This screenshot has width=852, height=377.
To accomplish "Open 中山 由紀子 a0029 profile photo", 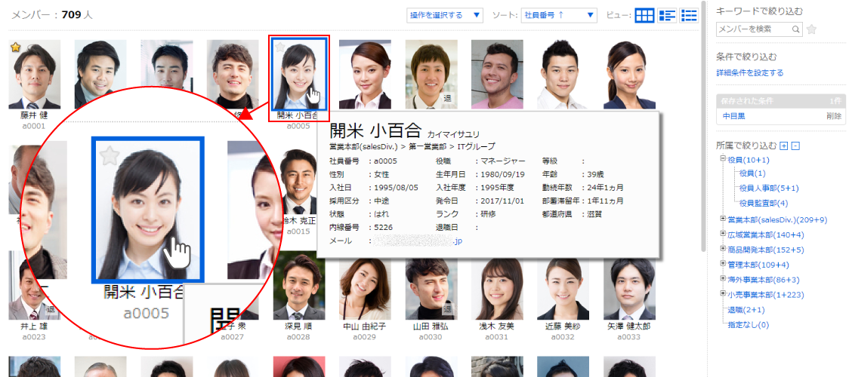I will pos(365,289).
